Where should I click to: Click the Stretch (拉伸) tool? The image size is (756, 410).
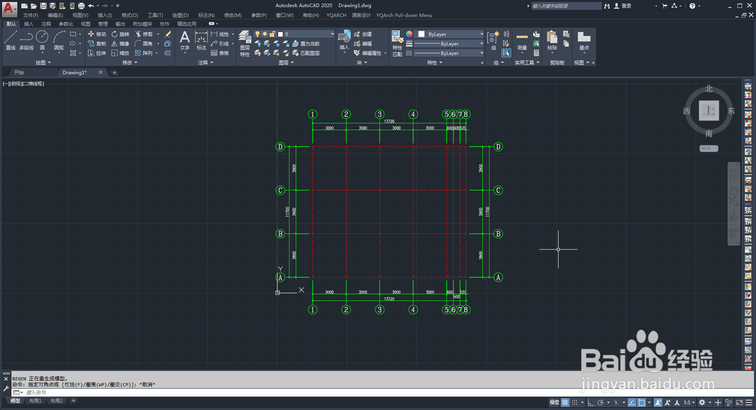coord(97,53)
